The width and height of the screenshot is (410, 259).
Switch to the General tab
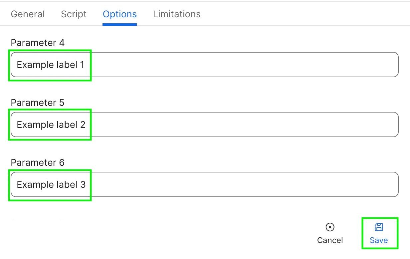pyautogui.click(x=28, y=14)
